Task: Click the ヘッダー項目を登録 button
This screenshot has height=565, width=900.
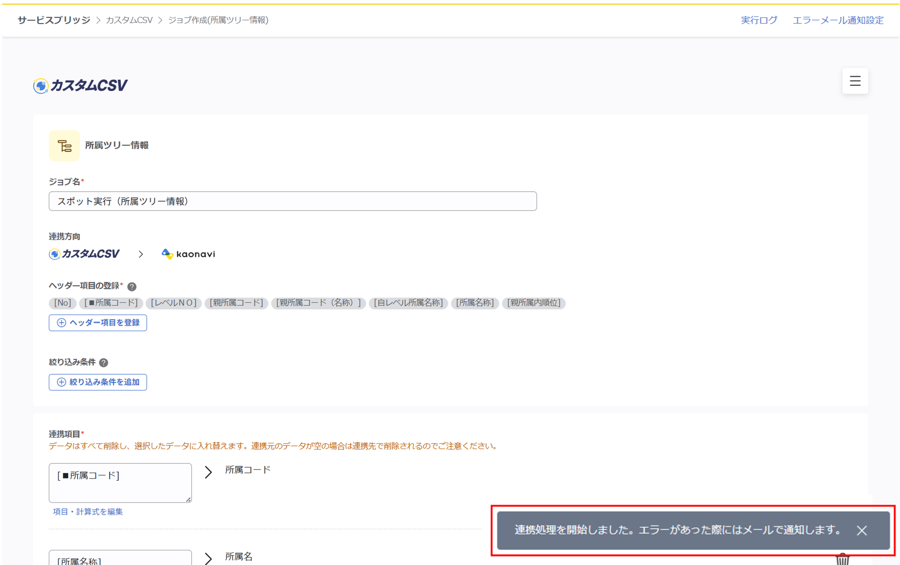Action: pos(98,322)
